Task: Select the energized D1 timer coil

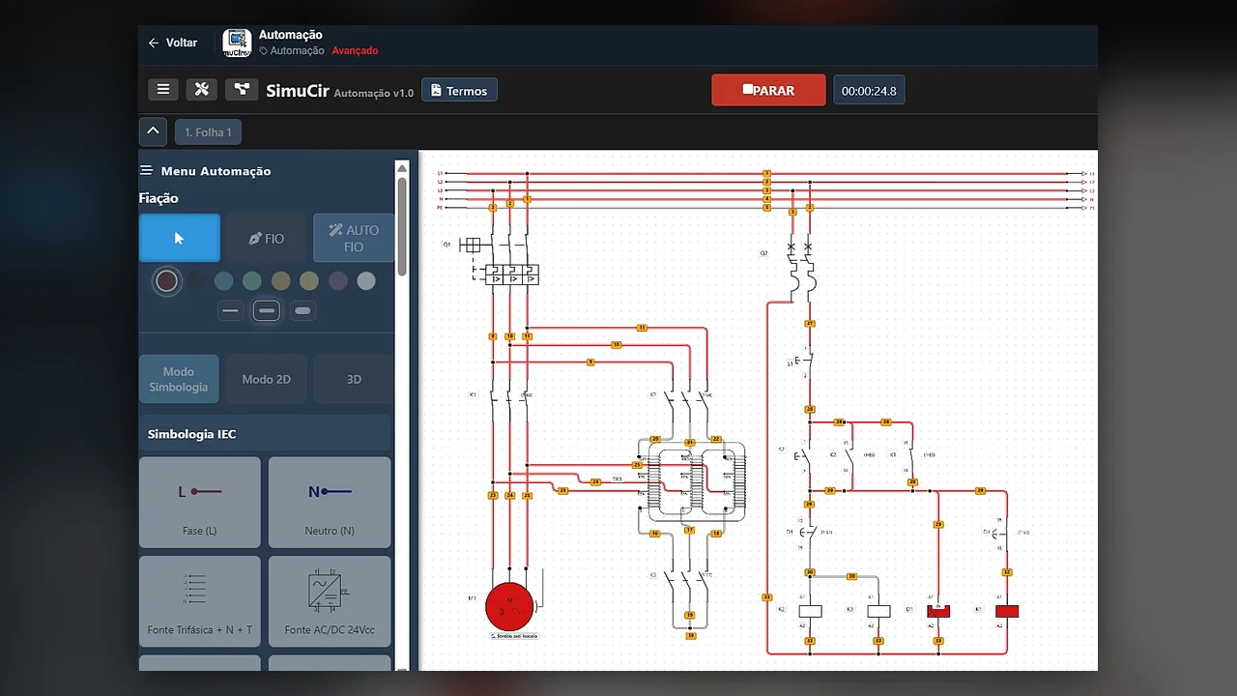Action: pyautogui.click(x=938, y=611)
